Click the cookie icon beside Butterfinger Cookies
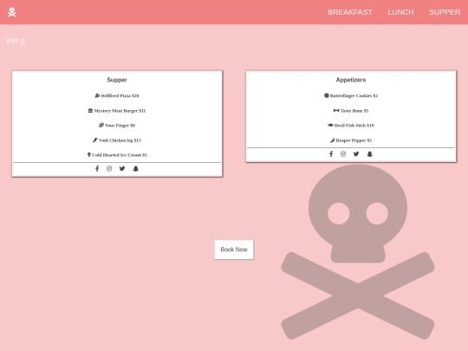 pos(327,95)
